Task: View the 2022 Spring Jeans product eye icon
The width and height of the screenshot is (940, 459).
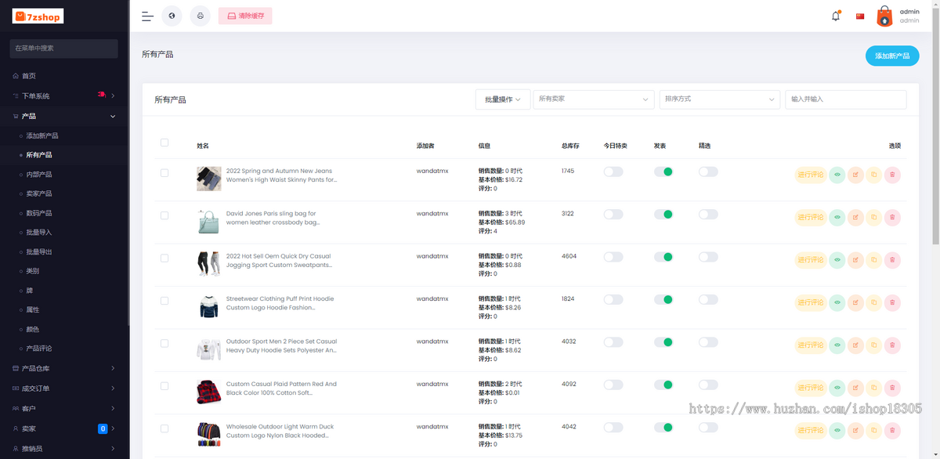Action: click(837, 175)
